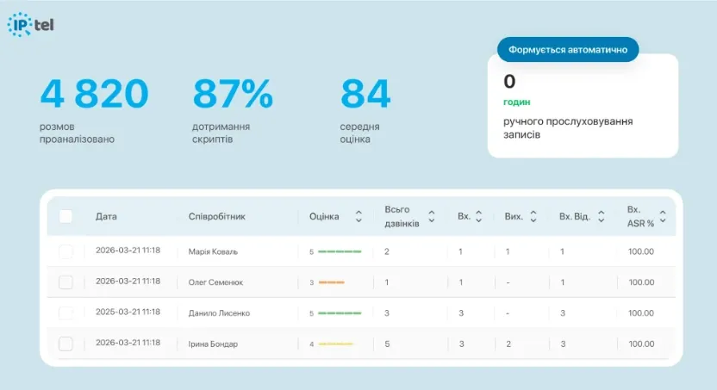Screen dimensions: 717x390
Task: Check the box for Марія Коваль row
Action: 65,251
